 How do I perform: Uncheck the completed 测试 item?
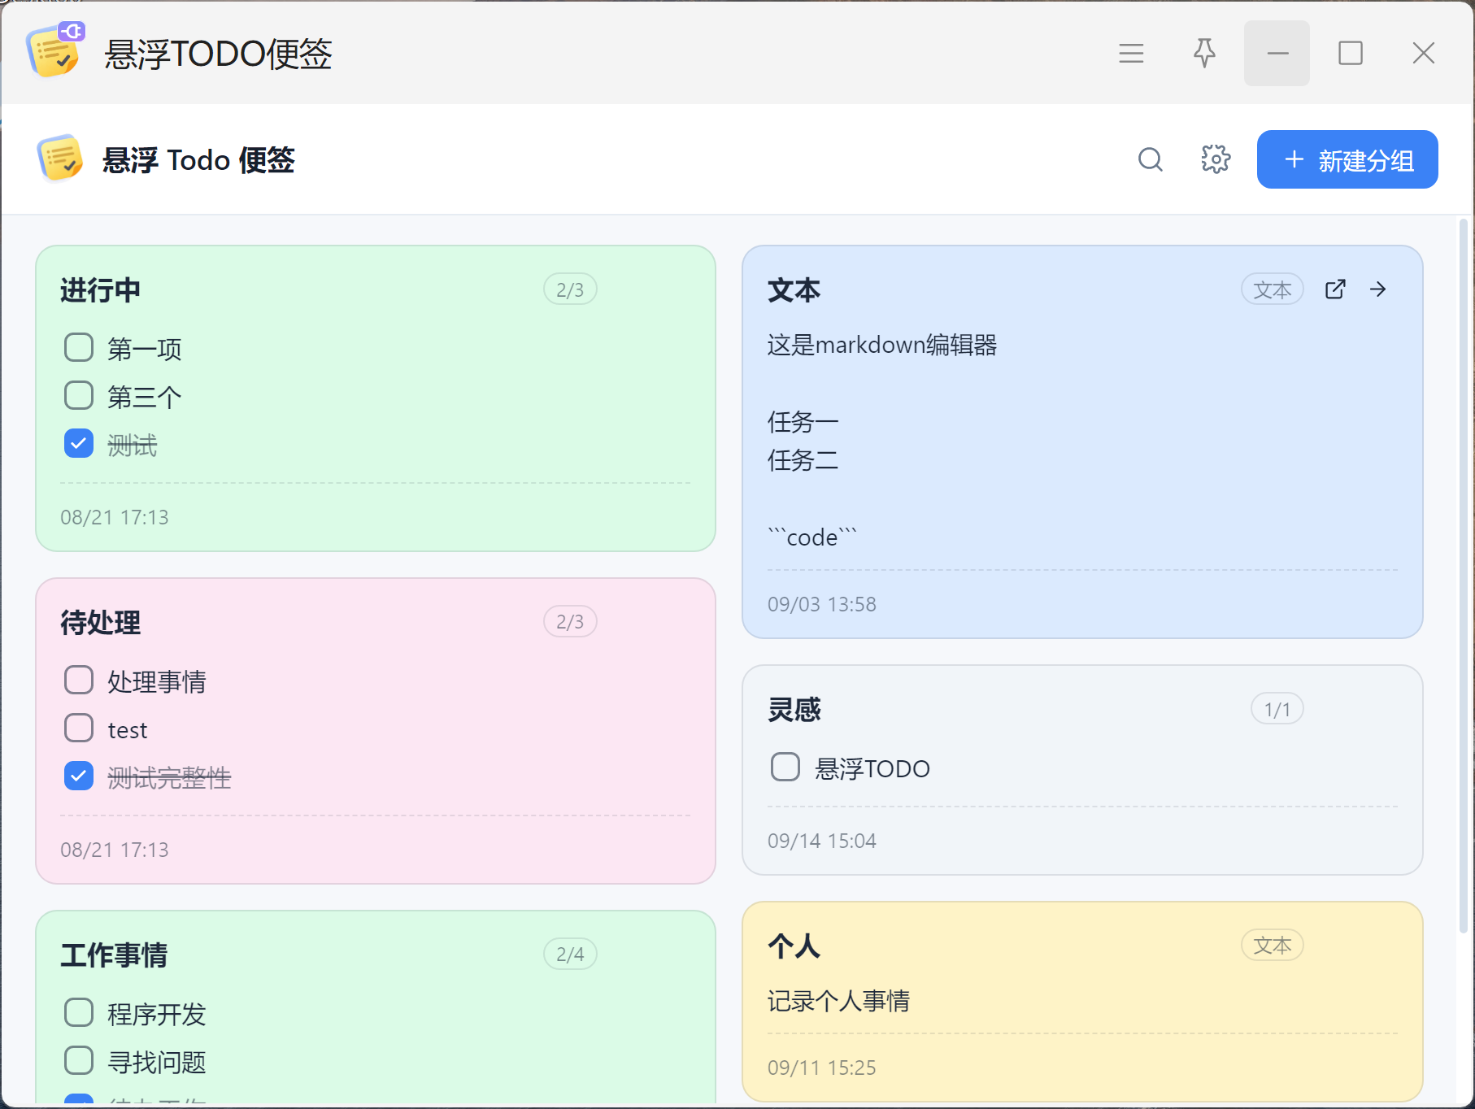click(79, 444)
